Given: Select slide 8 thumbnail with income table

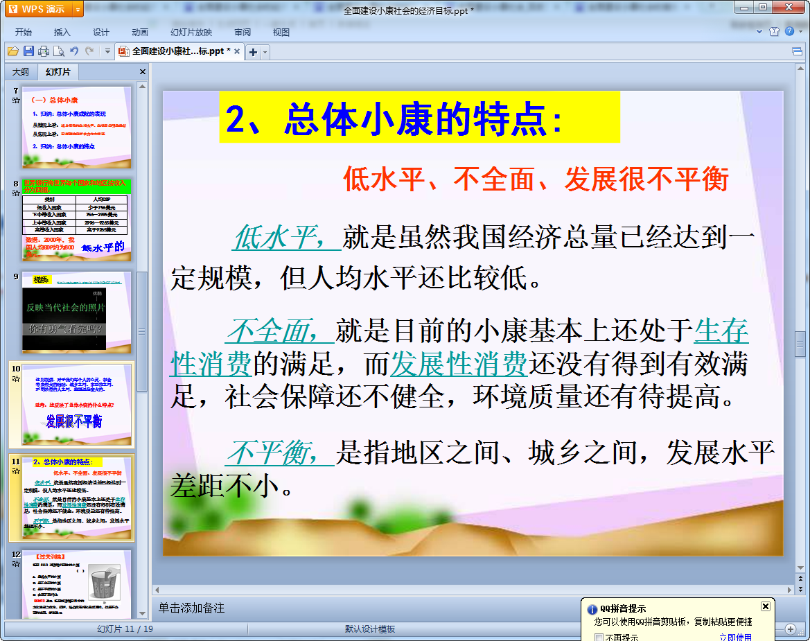Looking at the screenshot, I should 76,220.
